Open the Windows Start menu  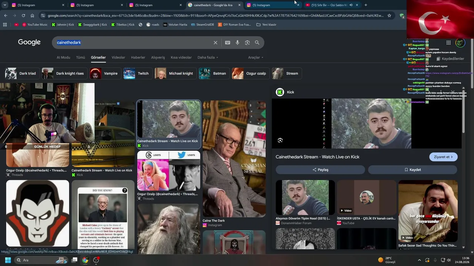(x=8, y=260)
